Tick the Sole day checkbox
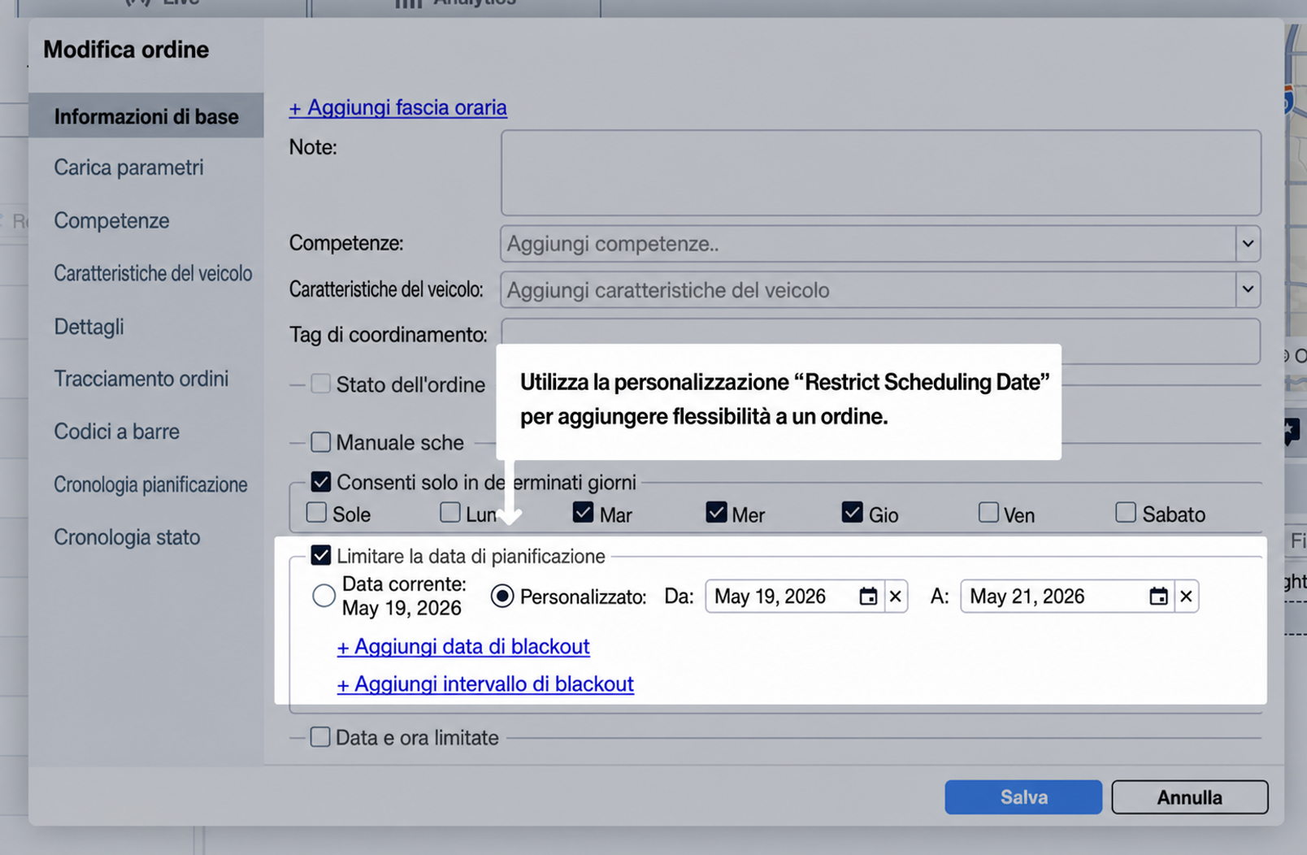This screenshot has width=1307, height=855. tap(316, 513)
